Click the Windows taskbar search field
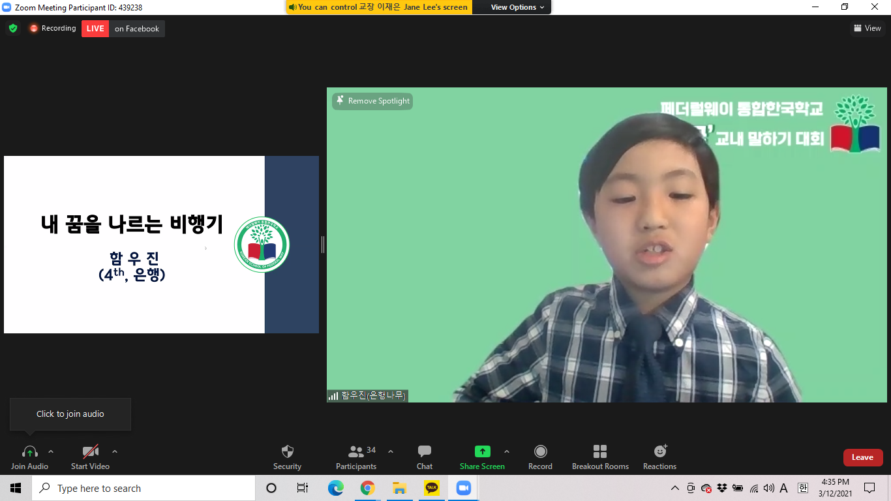 tap(143, 488)
